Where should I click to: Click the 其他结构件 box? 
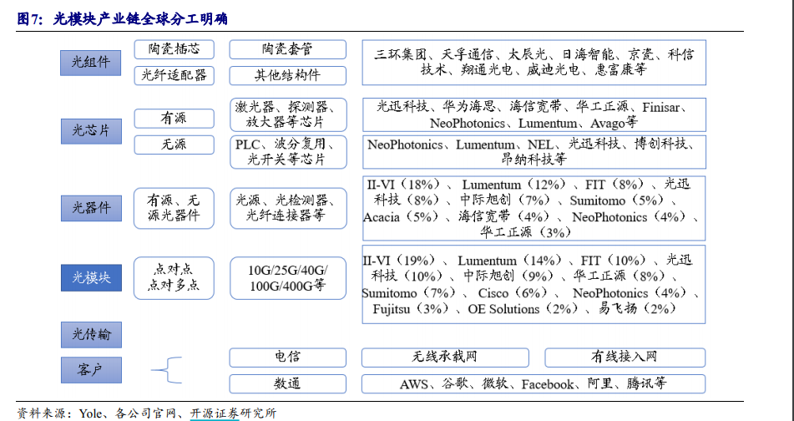(x=287, y=75)
